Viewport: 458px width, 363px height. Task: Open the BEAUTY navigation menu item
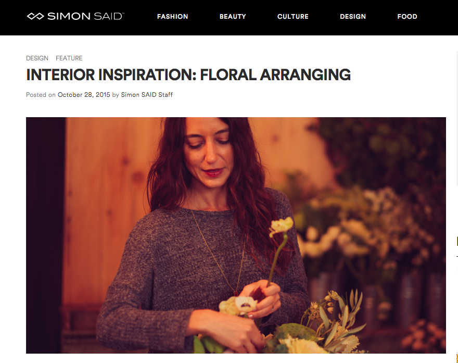pyautogui.click(x=233, y=17)
